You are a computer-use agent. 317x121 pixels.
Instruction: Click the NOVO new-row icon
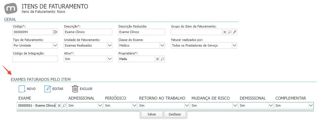point(22,89)
